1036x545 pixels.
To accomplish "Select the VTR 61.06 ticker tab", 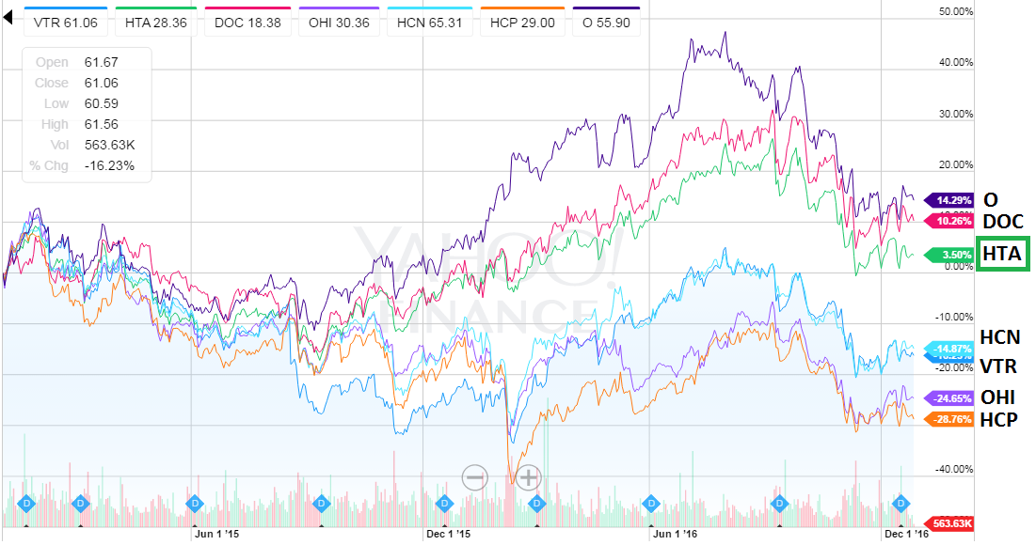I will [x=66, y=21].
